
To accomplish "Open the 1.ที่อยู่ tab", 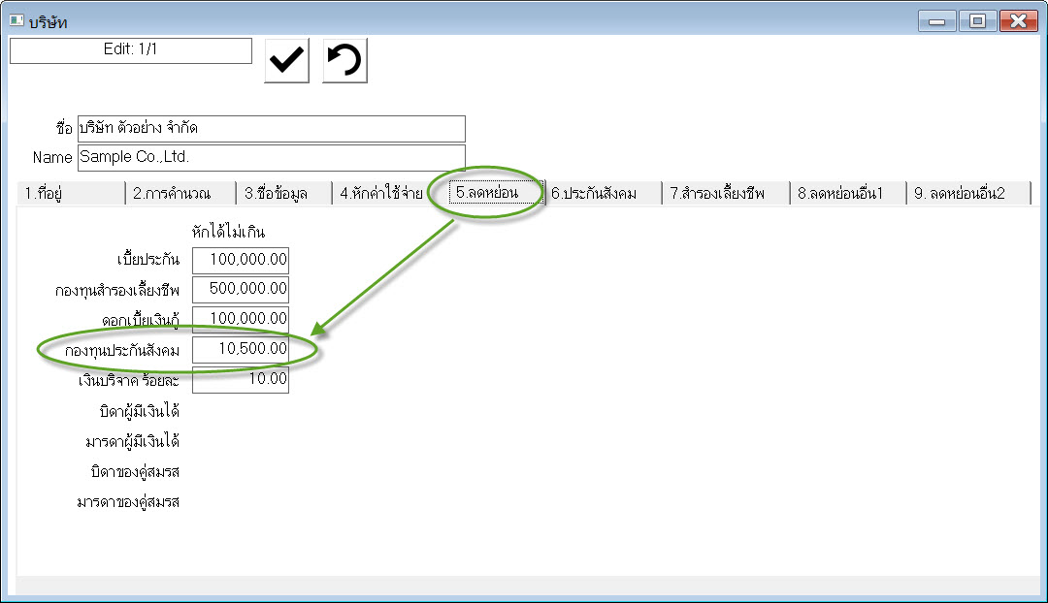I will pos(70,194).
